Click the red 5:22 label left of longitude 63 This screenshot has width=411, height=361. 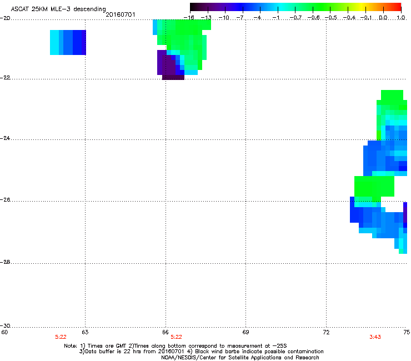61,337
